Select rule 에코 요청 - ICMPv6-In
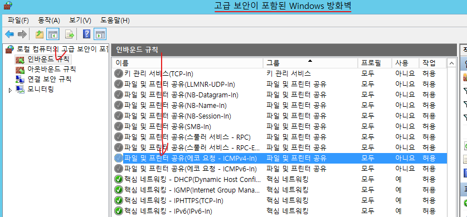The image size is (467, 217). (x=191, y=169)
